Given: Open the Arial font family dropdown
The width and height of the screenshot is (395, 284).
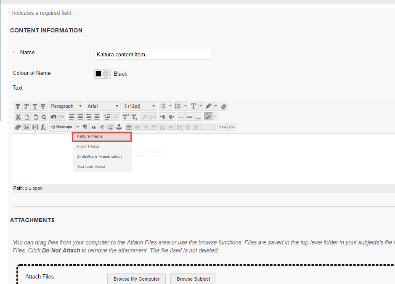Looking at the screenshot, I should (103, 106).
